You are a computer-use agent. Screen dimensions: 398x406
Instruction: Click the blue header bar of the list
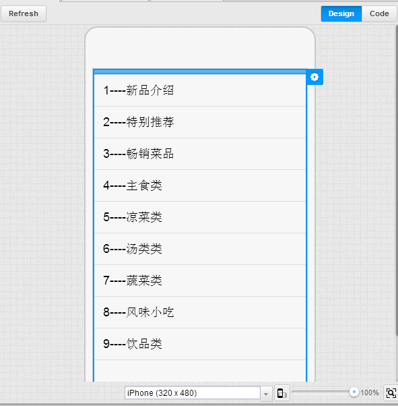[200, 71]
